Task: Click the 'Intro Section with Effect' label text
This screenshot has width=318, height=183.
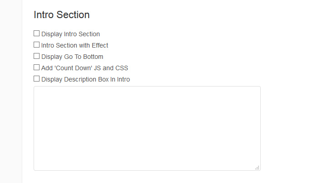Action: click(x=75, y=45)
